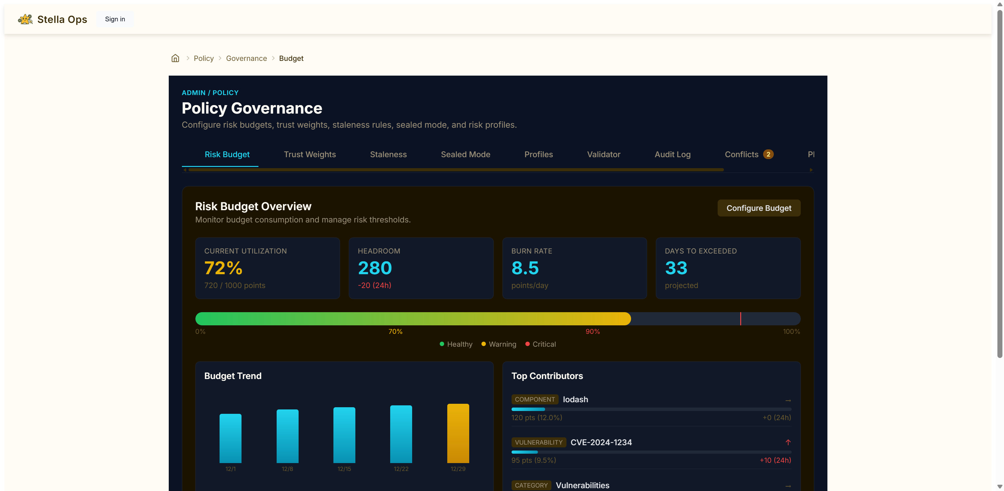The image size is (1004, 491).
Task: Click the horizontal tabs scrollbar thumb
Action: click(456, 170)
